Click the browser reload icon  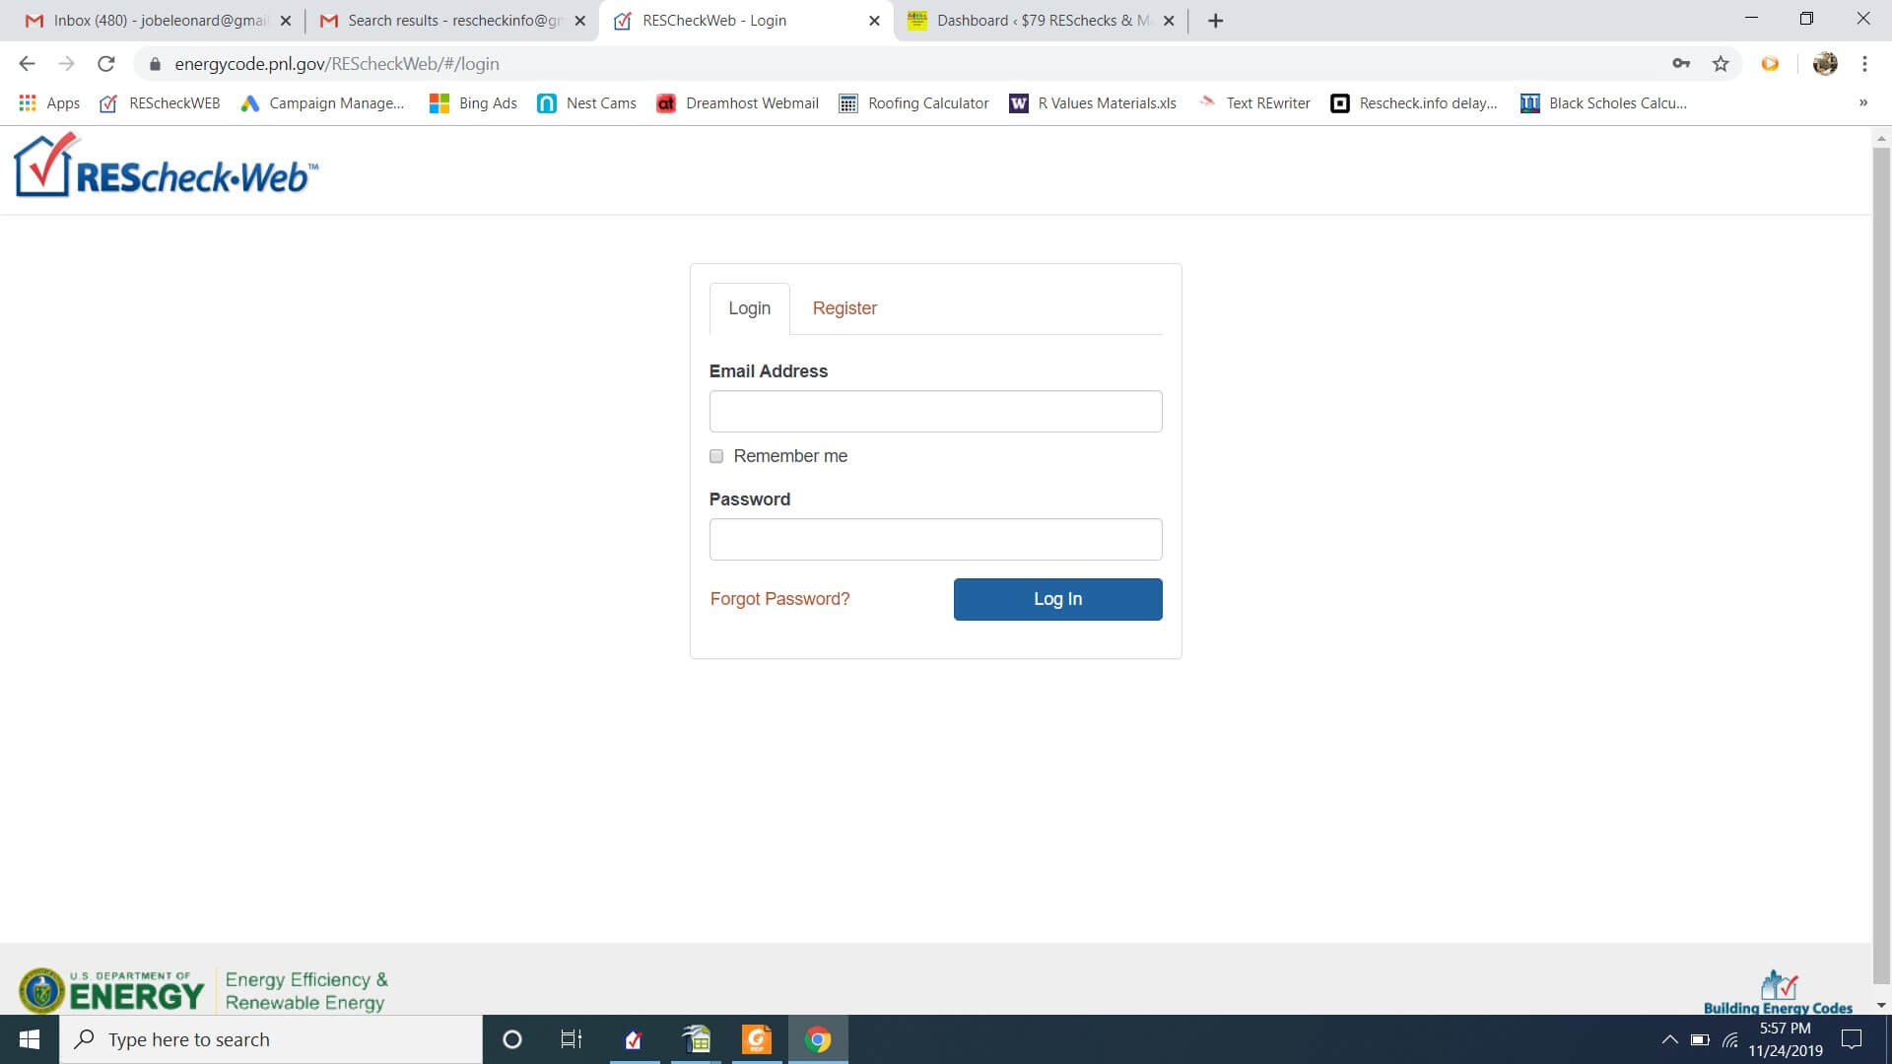pos(106,64)
